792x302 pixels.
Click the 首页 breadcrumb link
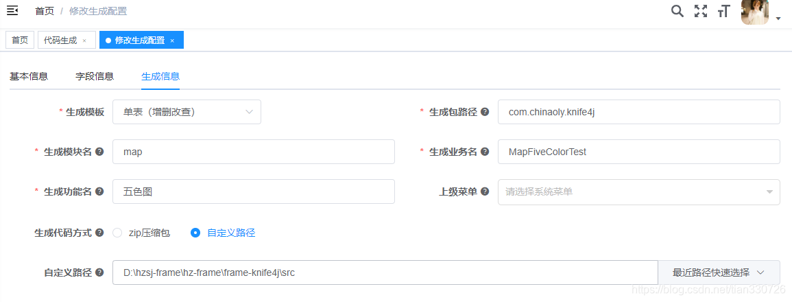tap(45, 11)
